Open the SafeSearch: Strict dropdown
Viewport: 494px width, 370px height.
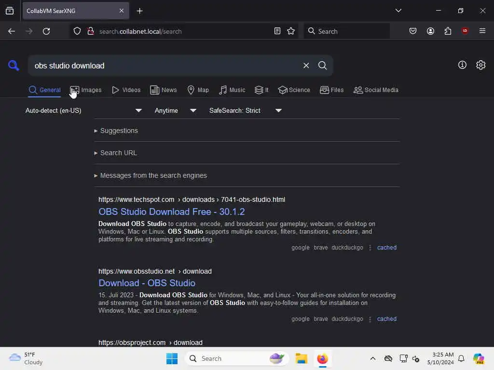pos(246,110)
